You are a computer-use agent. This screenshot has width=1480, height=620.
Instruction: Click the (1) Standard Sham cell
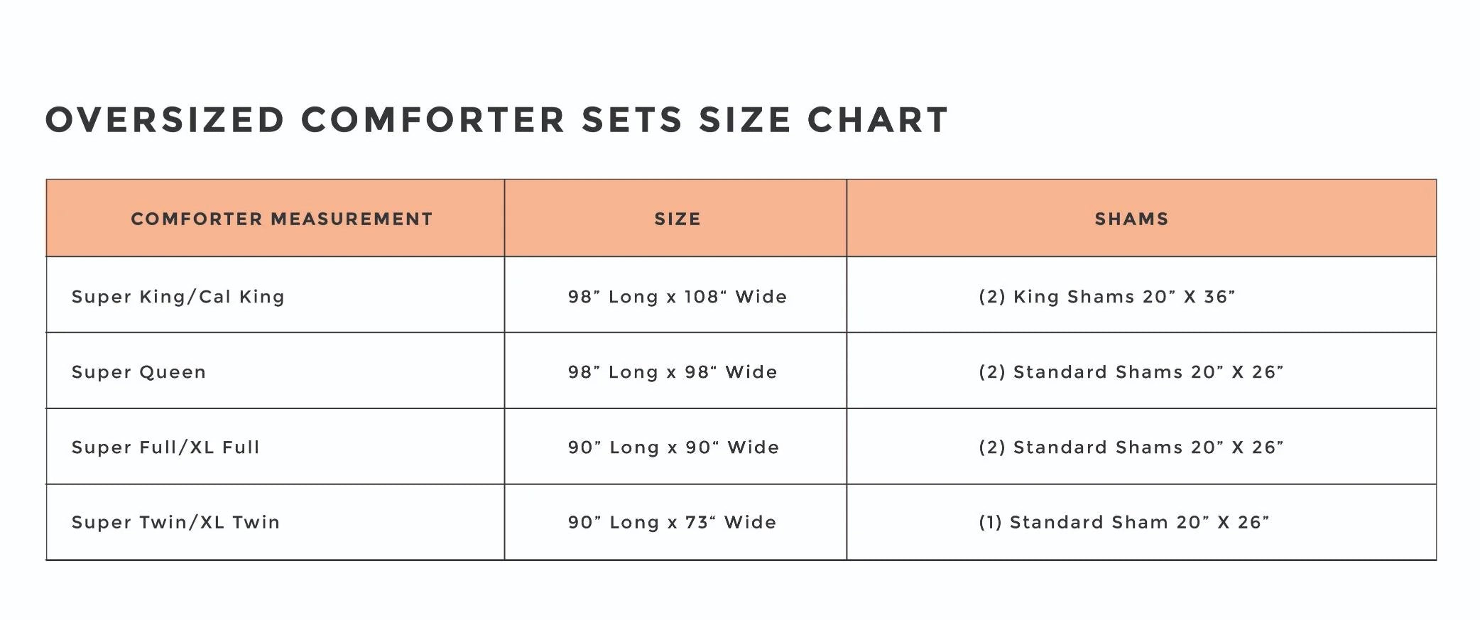[x=1123, y=523]
